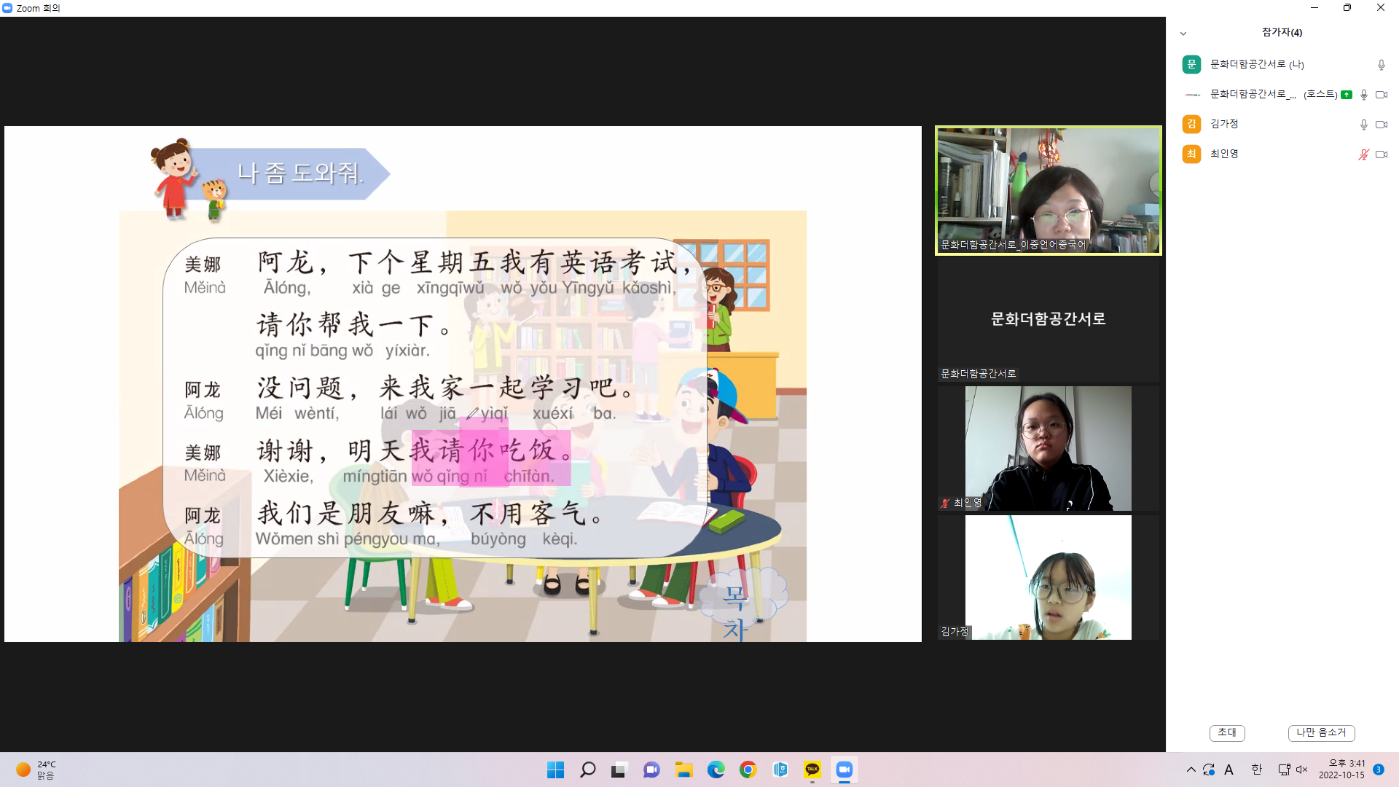Click the Zoom 회의 window title icon
The height and width of the screenshot is (787, 1399).
8,8
